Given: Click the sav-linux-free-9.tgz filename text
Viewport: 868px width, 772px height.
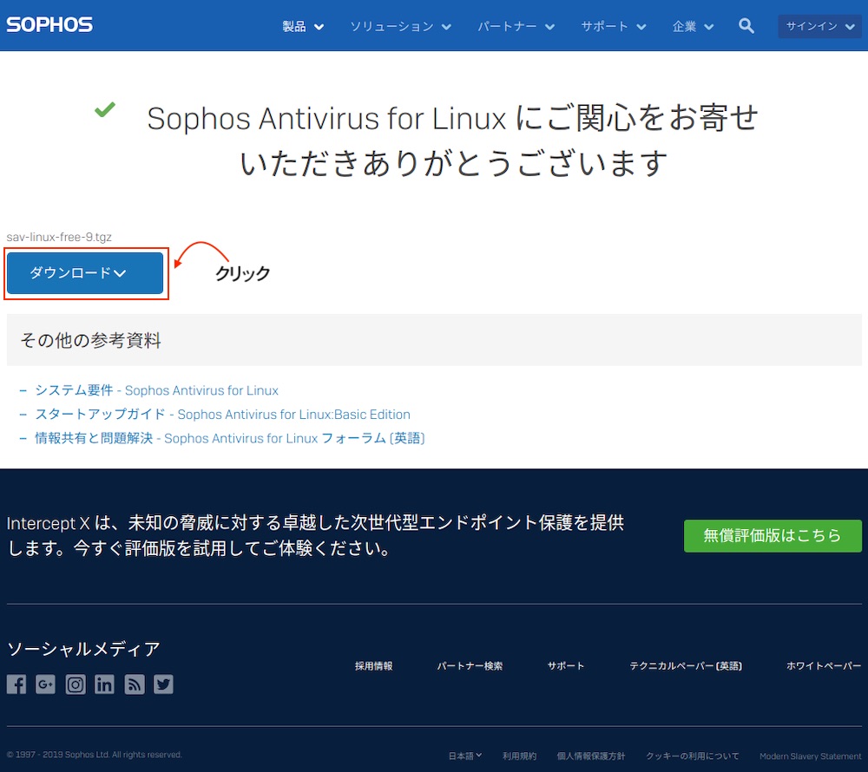Looking at the screenshot, I should coord(59,237).
